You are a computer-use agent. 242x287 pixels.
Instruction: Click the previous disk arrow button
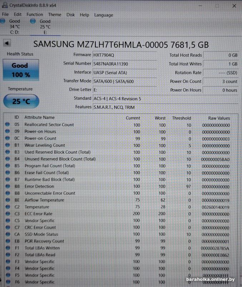[x=7, y=43]
